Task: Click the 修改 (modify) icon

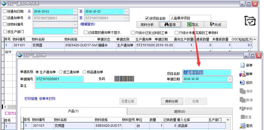Action: (x=242, y=83)
